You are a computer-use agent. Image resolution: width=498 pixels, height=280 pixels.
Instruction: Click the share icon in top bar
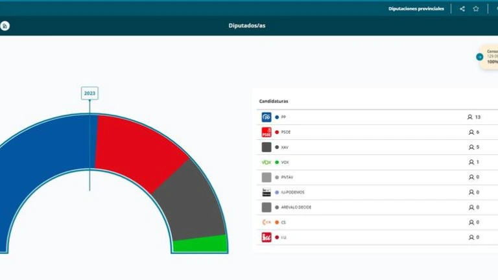coord(462,8)
